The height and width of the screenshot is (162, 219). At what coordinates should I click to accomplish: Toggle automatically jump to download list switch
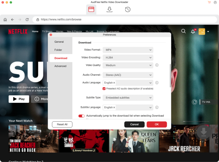[82, 116]
